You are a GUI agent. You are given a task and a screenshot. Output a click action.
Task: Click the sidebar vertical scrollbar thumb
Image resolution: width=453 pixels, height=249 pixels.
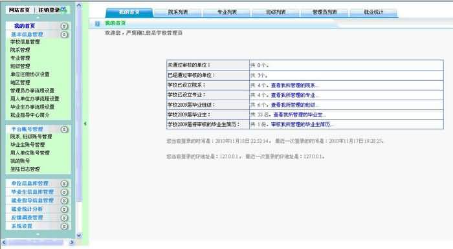tap(78, 105)
